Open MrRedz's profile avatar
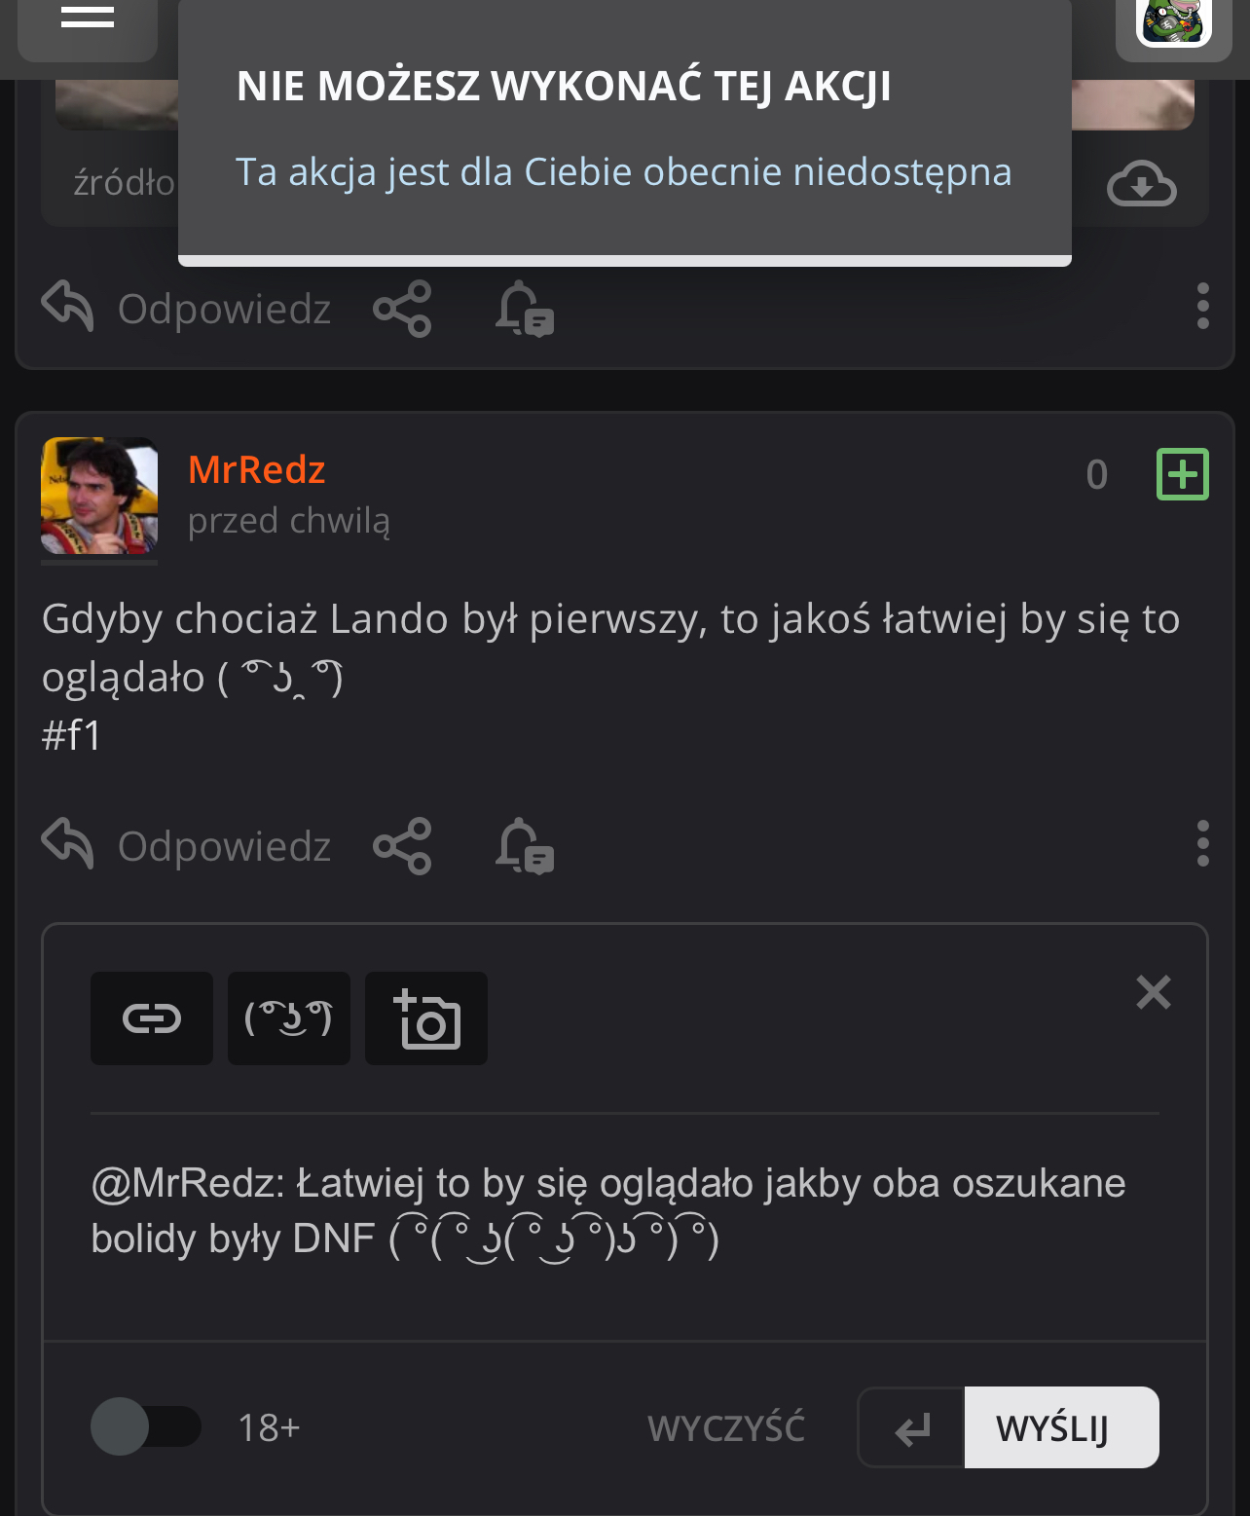Screen dimensions: 1250x1516 pos(99,497)
